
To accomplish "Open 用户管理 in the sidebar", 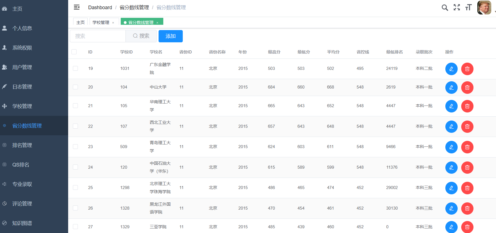I will point(34,67).
